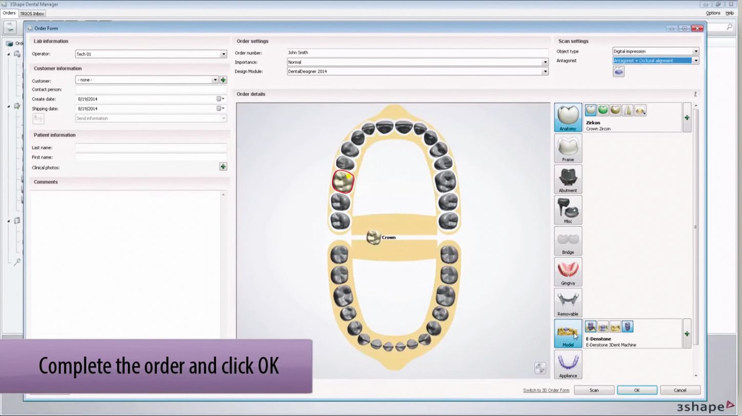742x416 pixels.
Task: Choose the second model type icon
Action: pos(603,327)
